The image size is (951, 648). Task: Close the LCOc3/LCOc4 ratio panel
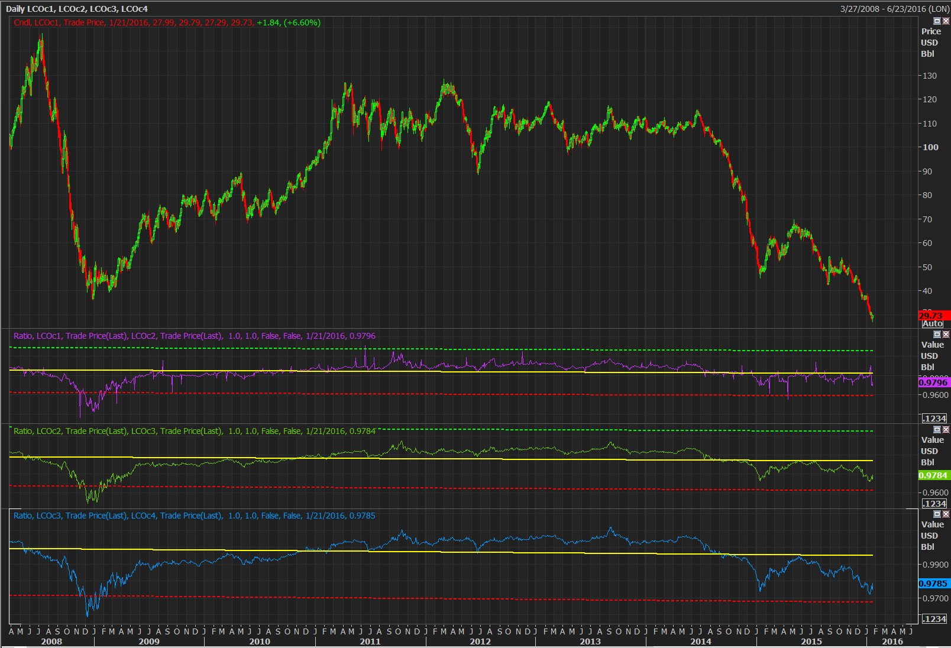(x=946, y=514)
